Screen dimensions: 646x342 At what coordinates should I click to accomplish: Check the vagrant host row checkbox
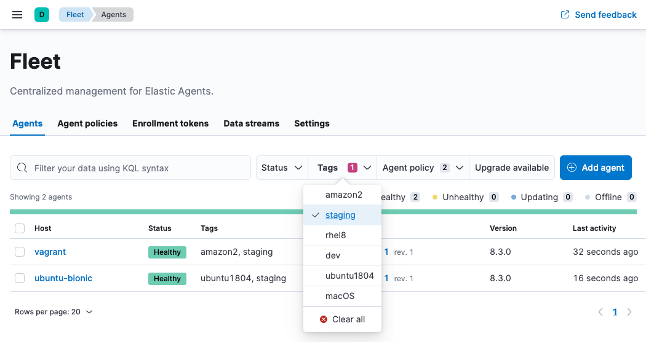pyautogui.click(x=20, y=252)
